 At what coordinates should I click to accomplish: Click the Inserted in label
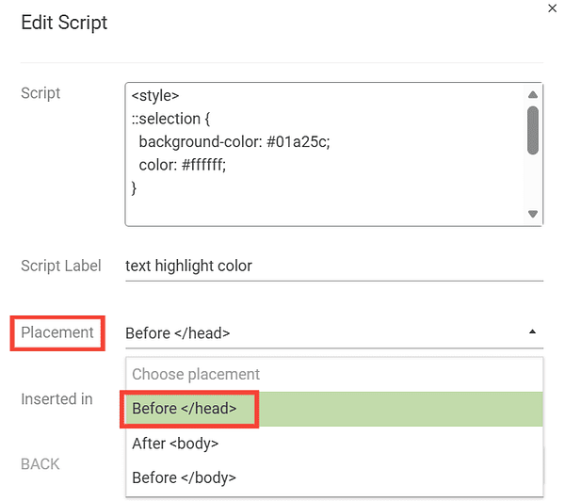(56, 399)
